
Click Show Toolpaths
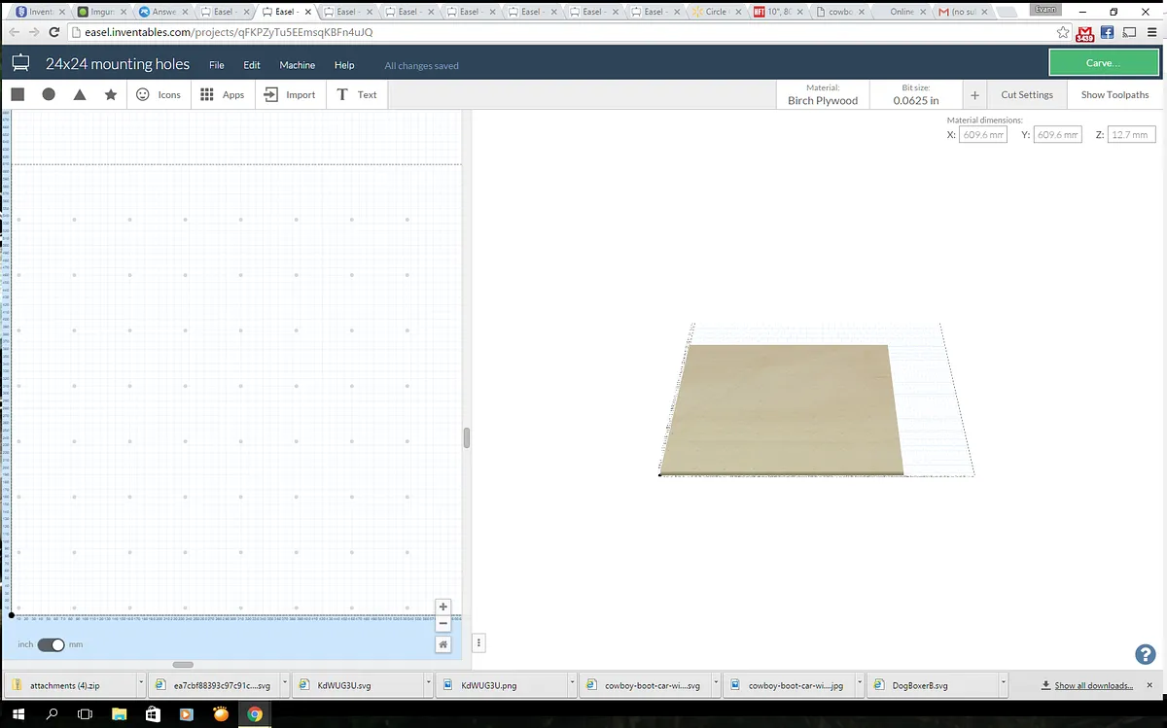1114,94
